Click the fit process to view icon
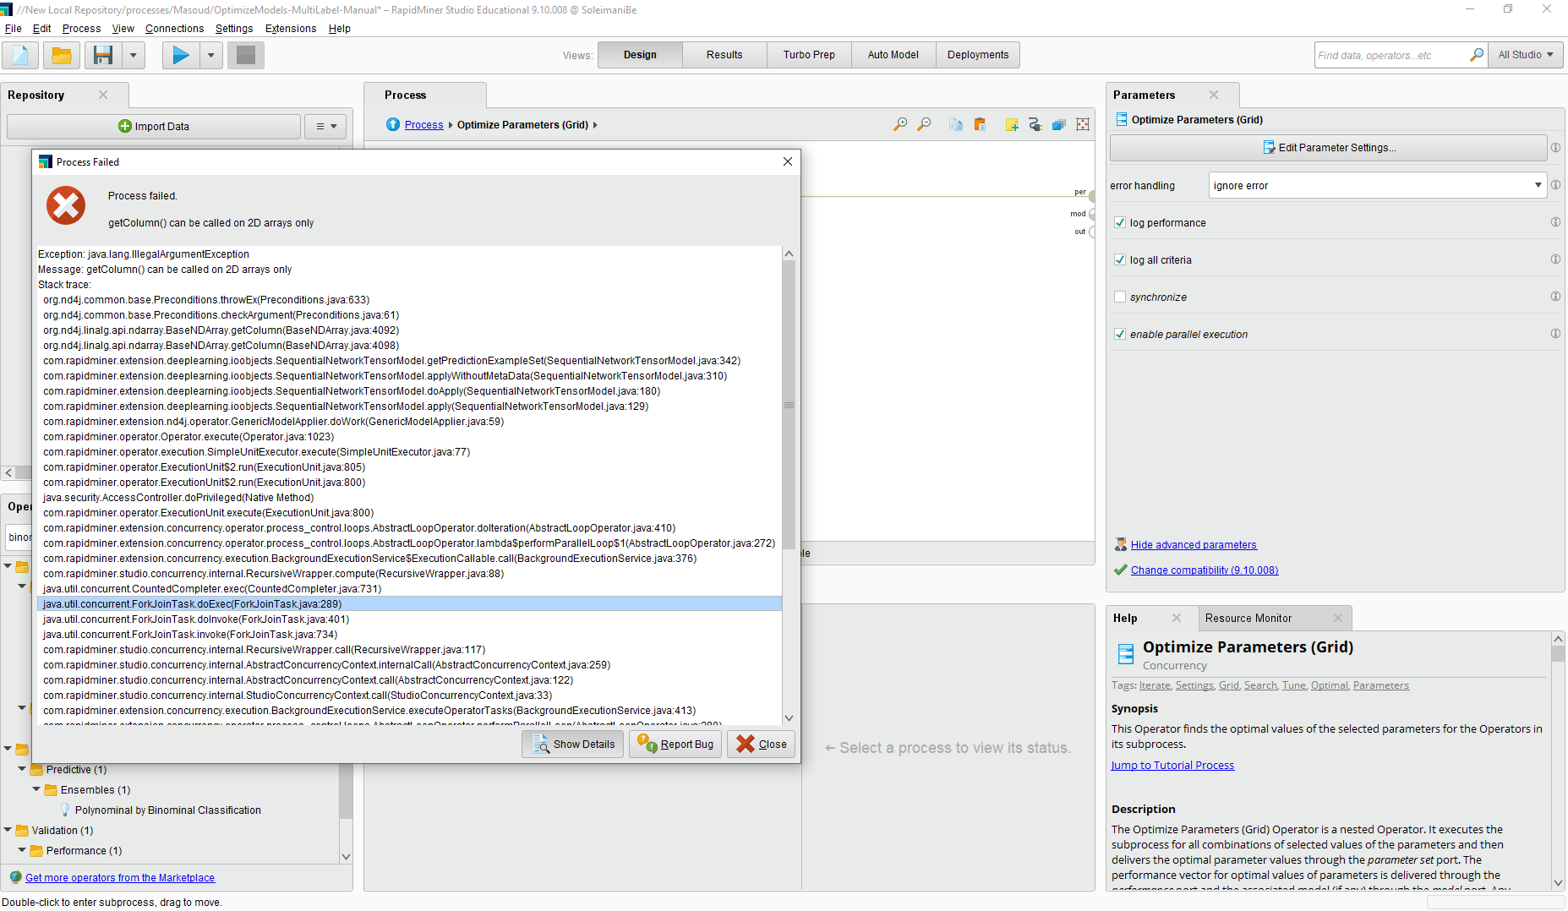Viewport: 1568px width, 911px height. [1083, 124]
